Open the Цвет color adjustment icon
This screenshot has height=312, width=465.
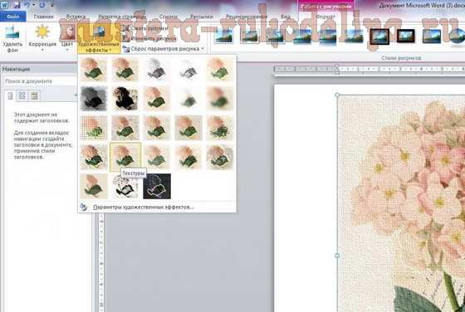pyautogui.click(x=67, y=32)
